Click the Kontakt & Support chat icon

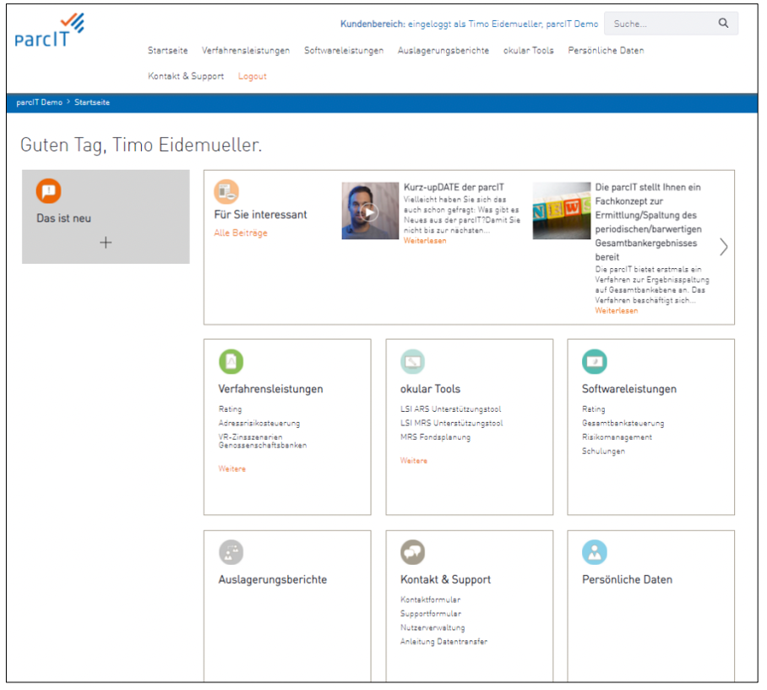[412, 552]
